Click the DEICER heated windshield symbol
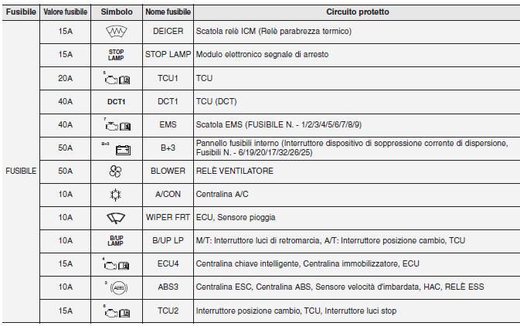Viewport: 520px width, 326px height. pos(116,32)
